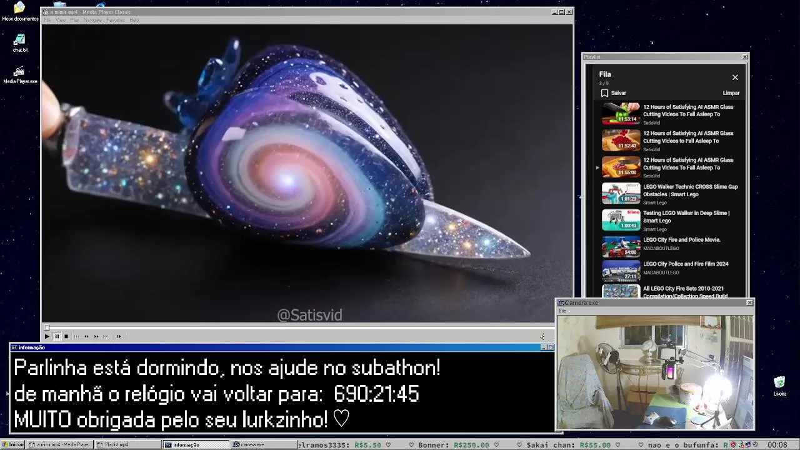Close the Camera.exe window
The width and height of the screenshot is (800, 450).
click(x=750, y=302)
